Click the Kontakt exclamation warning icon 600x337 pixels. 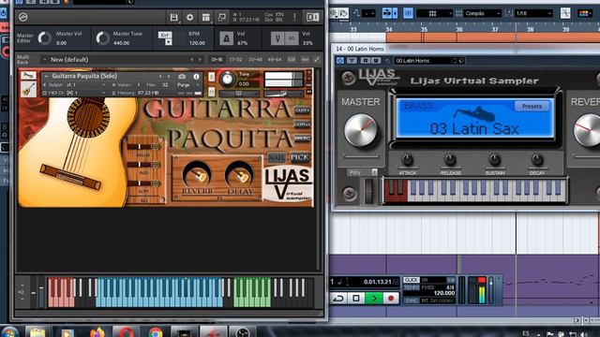click(x=294, y=17)
